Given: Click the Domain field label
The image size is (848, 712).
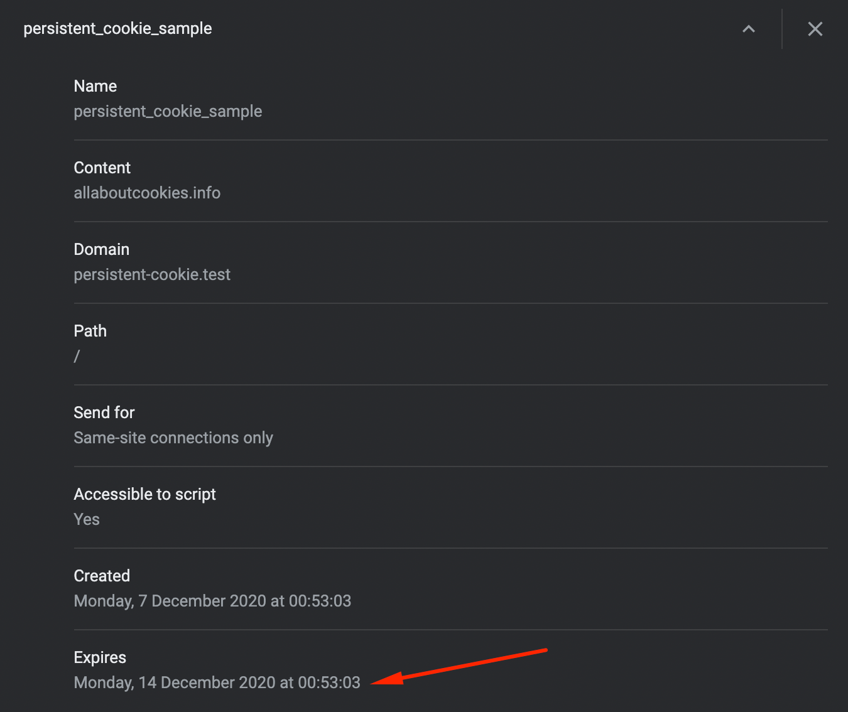Looking at the screenshot, I should pos(102,249).
